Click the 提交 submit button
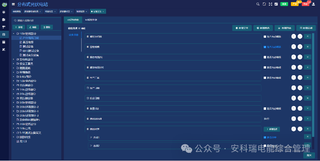This screenshot has height=161, width=320. pyautogui.click(x=309, y=155)
